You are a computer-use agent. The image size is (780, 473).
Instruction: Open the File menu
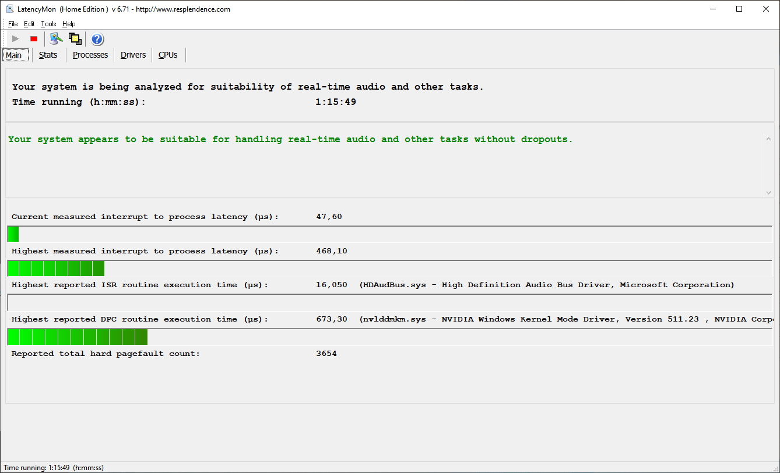13,24
